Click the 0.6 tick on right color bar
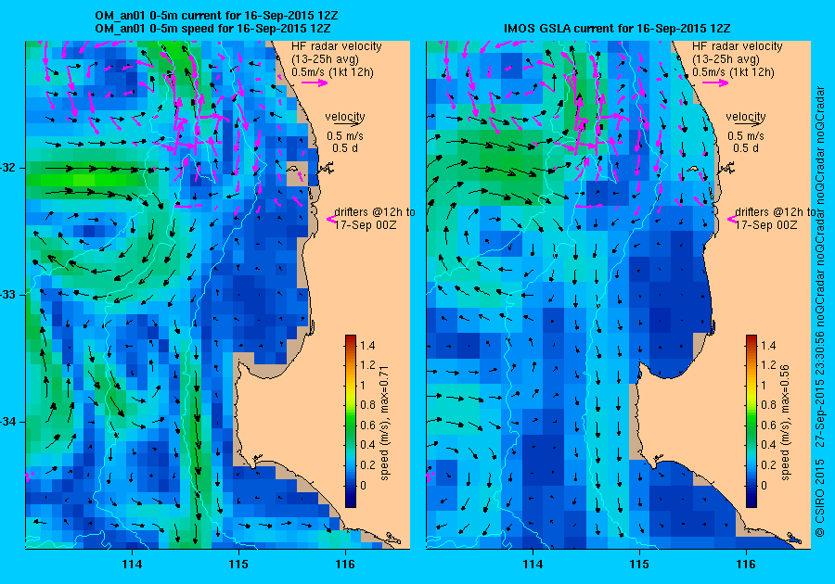The image size is (835, 584). 768,425
